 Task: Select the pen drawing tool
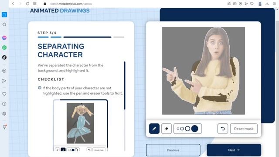(x=154, y=129)
